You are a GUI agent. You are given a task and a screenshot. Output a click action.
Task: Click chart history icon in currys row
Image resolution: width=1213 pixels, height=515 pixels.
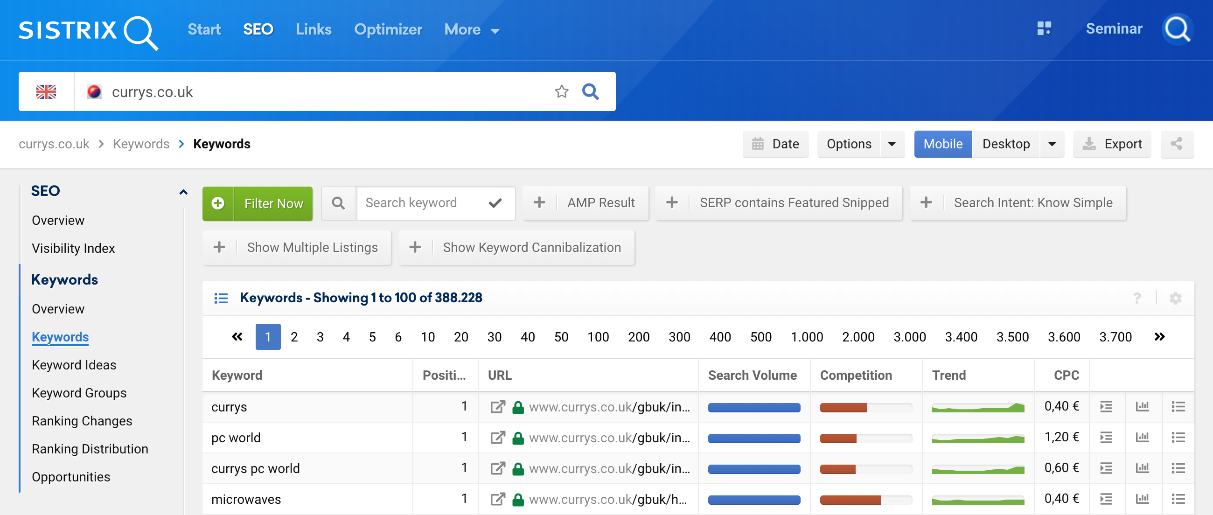click(x=1142, y=407)
